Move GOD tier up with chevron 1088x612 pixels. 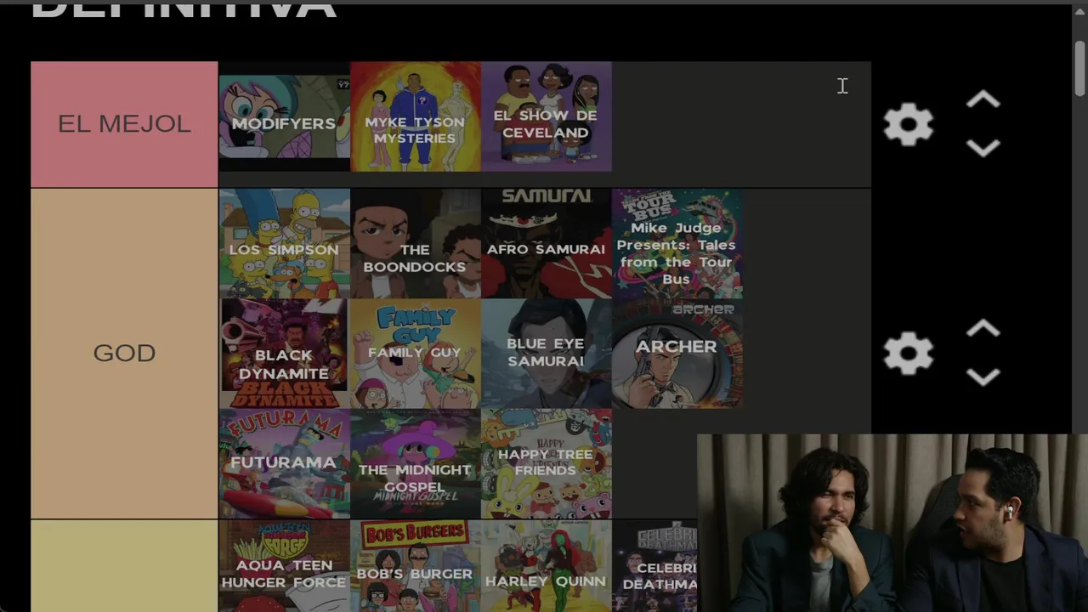click(x=983, y=328)
